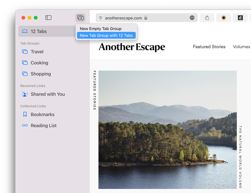Select New Empty Tab Group
The image size is (251, 193).
pyautogui.click(x=100, y=29)
